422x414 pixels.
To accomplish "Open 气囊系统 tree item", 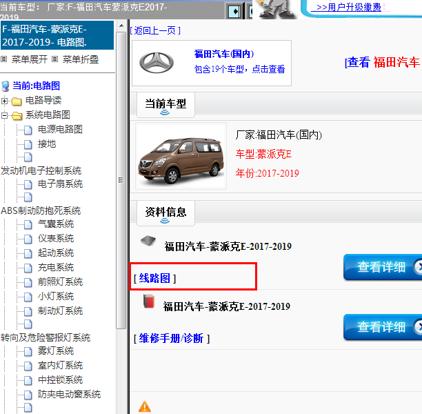I will pyautogui.click(x=56, y=224).
